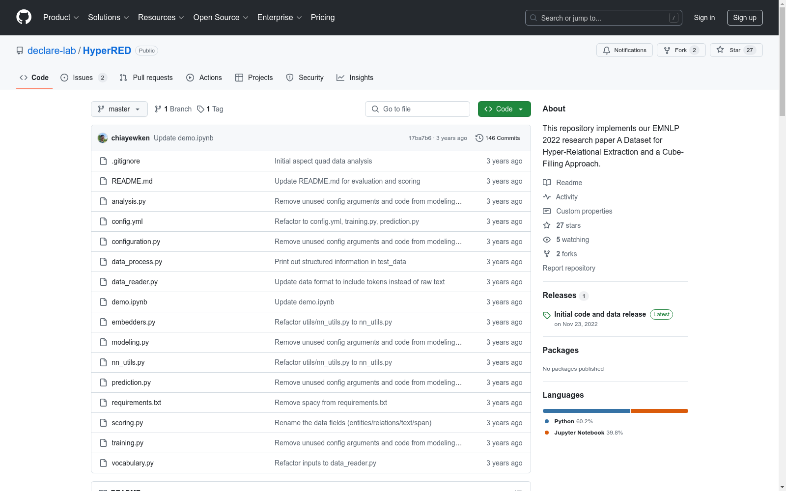Click the branch icon beside 1 Branch
The height and width of the screenshot is (491, 786).
point(158,109)
